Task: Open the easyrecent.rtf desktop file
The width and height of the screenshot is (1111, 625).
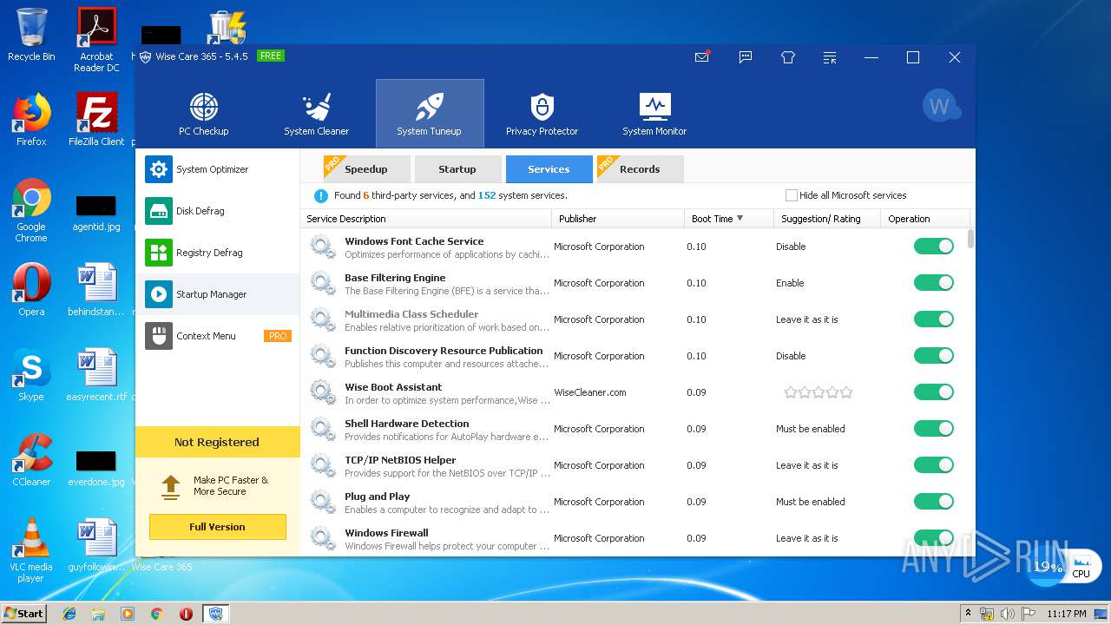Action: tap(96, 375)
